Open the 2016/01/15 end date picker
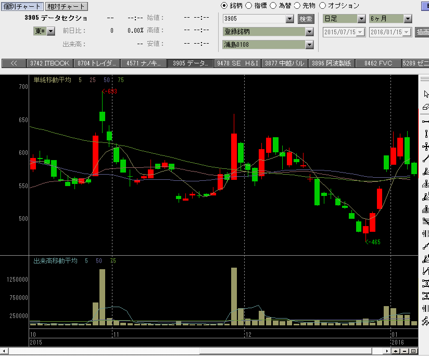This screenshot has height=356, width=429. [x=407, y=32]
